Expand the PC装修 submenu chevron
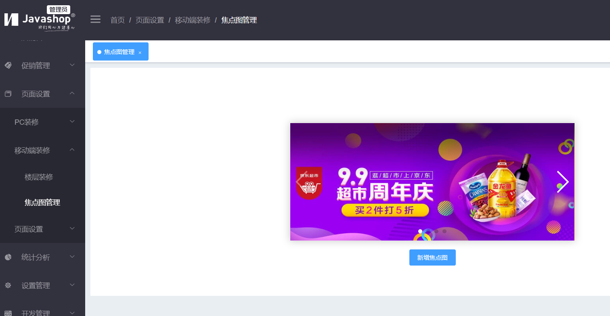Image resolution: width=610 pixels, height=316 pixels. (72, 121)
